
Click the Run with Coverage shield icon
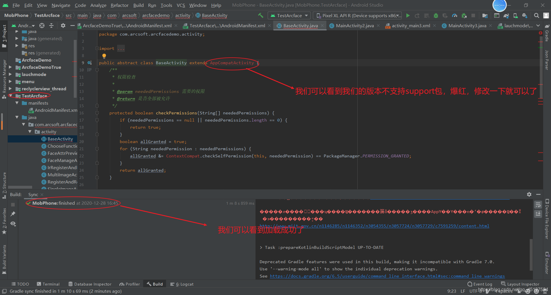coord(445,15)
